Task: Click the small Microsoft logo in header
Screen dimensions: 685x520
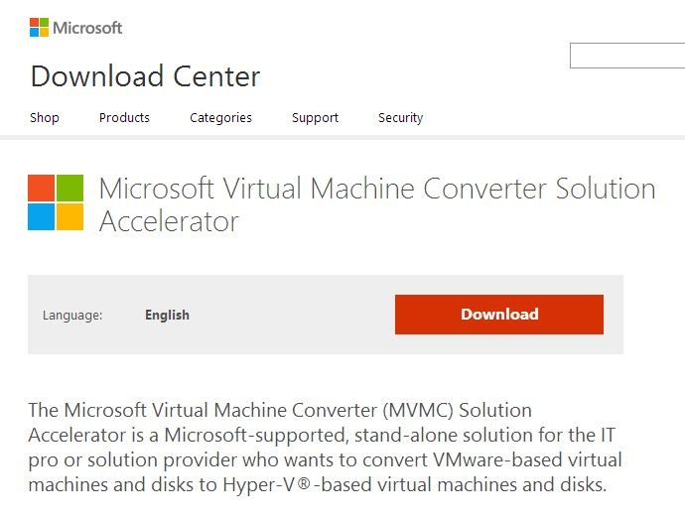Action: point(39,28)
